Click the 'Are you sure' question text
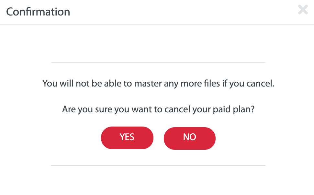This screenshot has width=314, height=195. coord(158,109)
